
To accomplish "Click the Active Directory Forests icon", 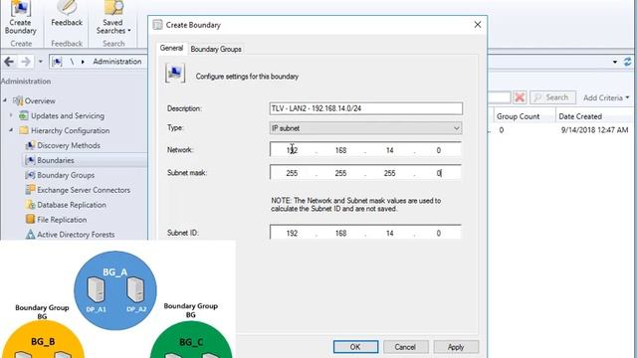I will [x=30, y=235].
